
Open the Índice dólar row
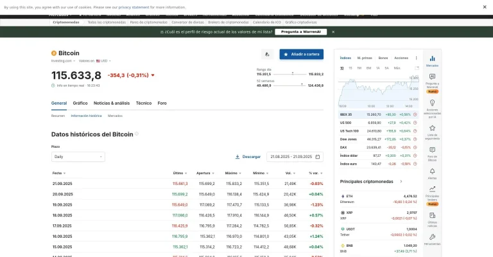point(379,155)
